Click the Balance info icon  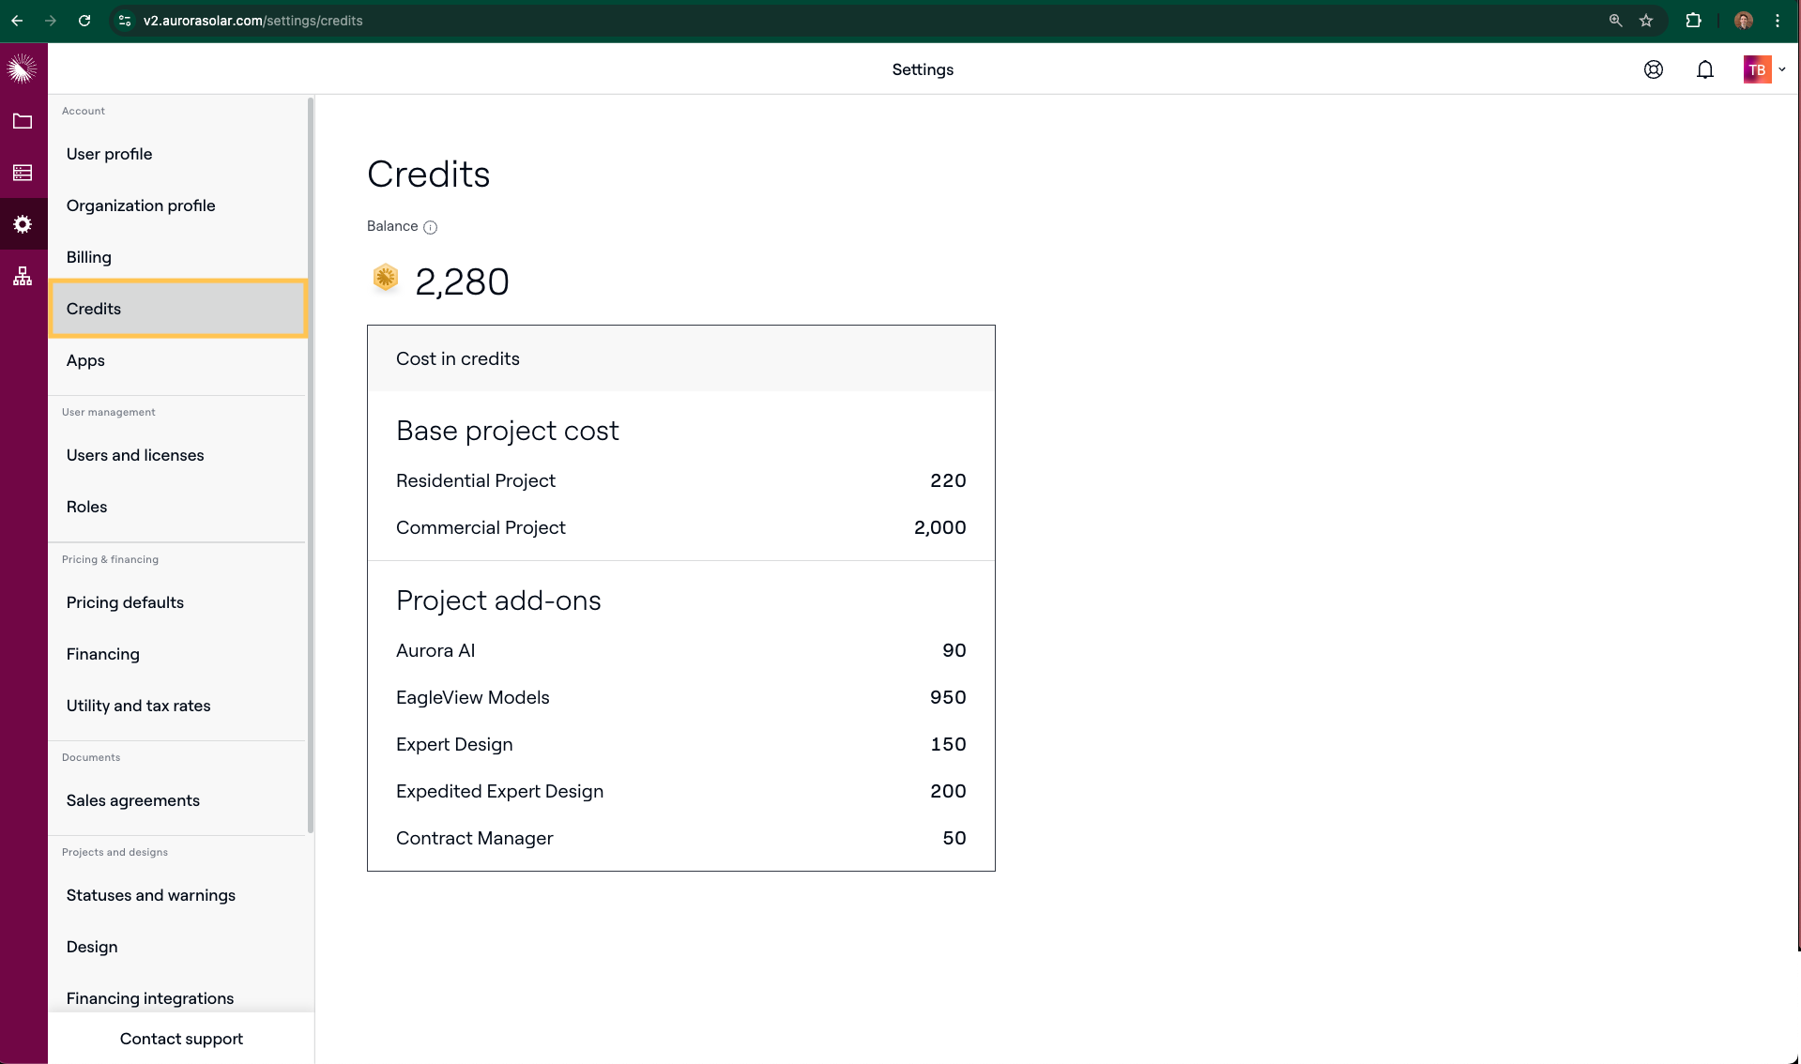point(431,227)
